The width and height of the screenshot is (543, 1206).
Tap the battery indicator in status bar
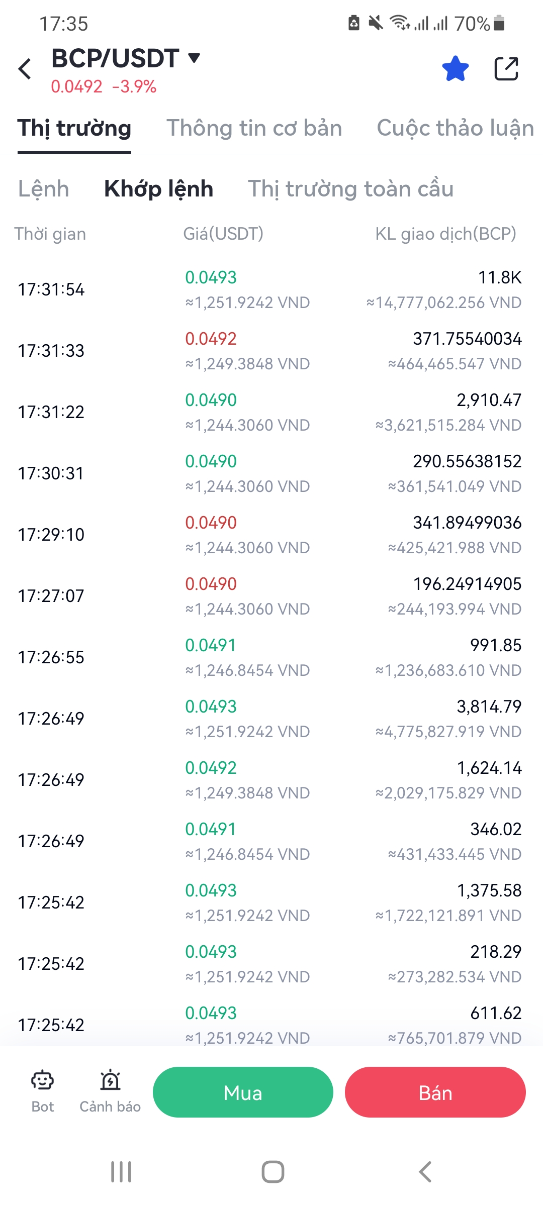[499, 23]
